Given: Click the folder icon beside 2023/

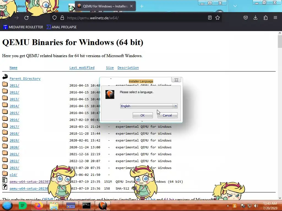Looking at the screenshot, I should [5, 167].
